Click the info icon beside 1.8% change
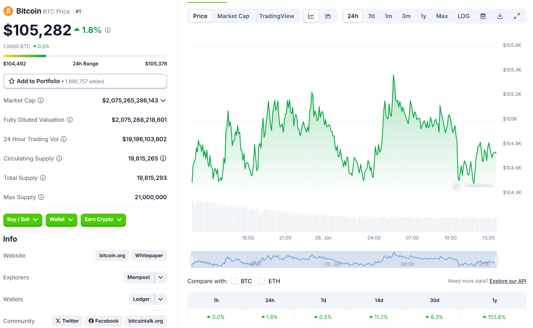The height and width of the screenshot is (328, 533). (108, 30)
